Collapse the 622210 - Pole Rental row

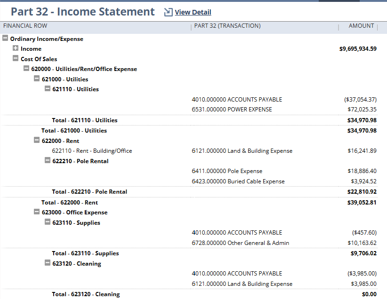[x=48, y=160]
